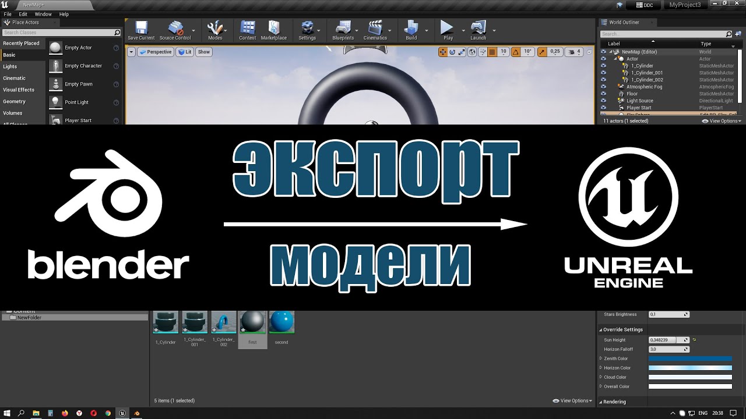
Task: Toggle scale snapping arrow icon
Action: tap(542, 52)
